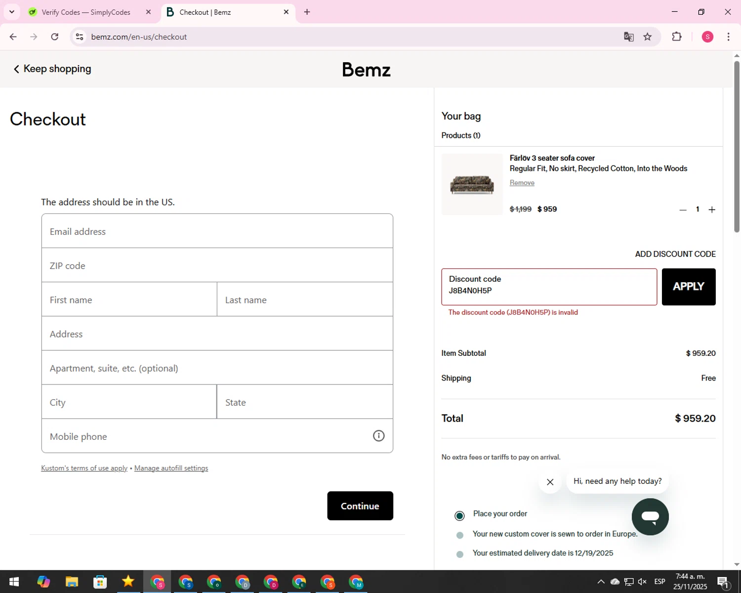Decrease sofa cover quantity with minus
The image size is (741, 593).
(683, 210)
